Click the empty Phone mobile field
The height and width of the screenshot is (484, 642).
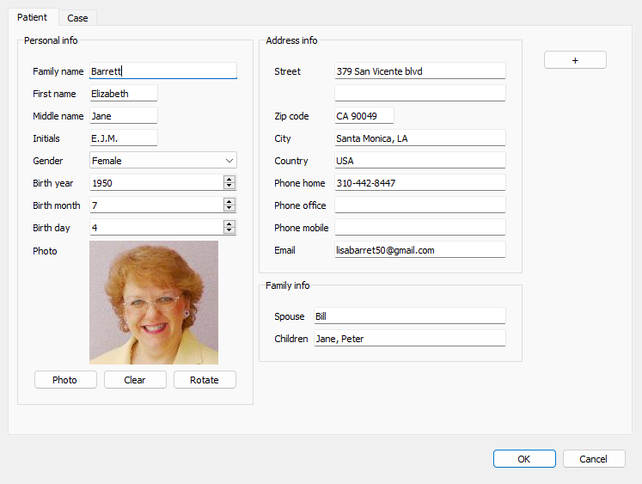click(x=420, y=228)
